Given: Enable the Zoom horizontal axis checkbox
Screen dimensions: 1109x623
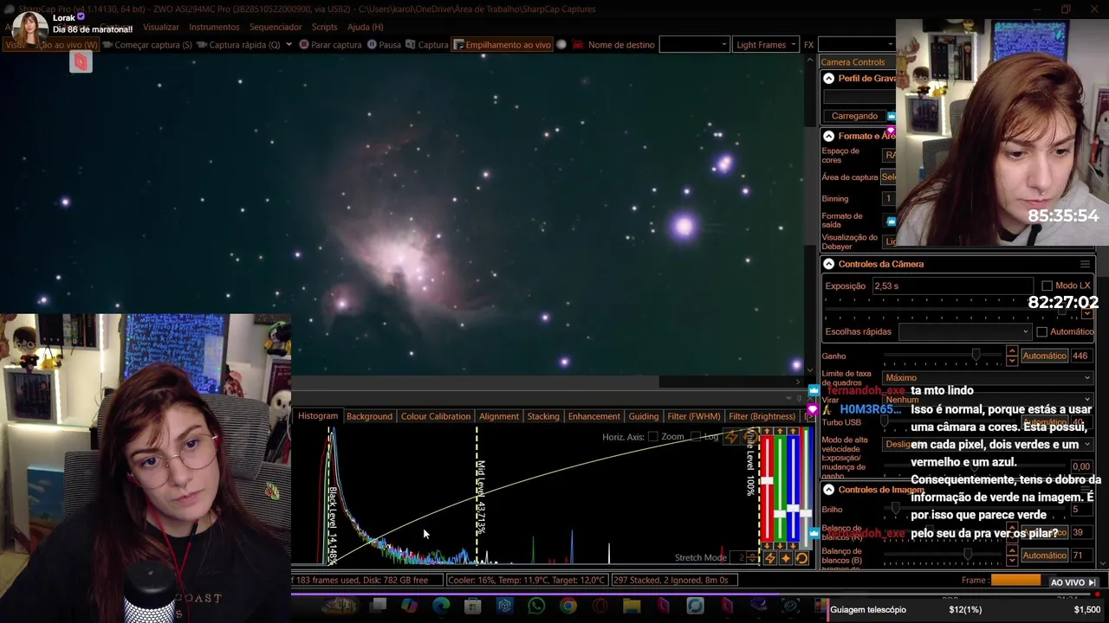Looking at the screenshot, I should pos(653,437).
